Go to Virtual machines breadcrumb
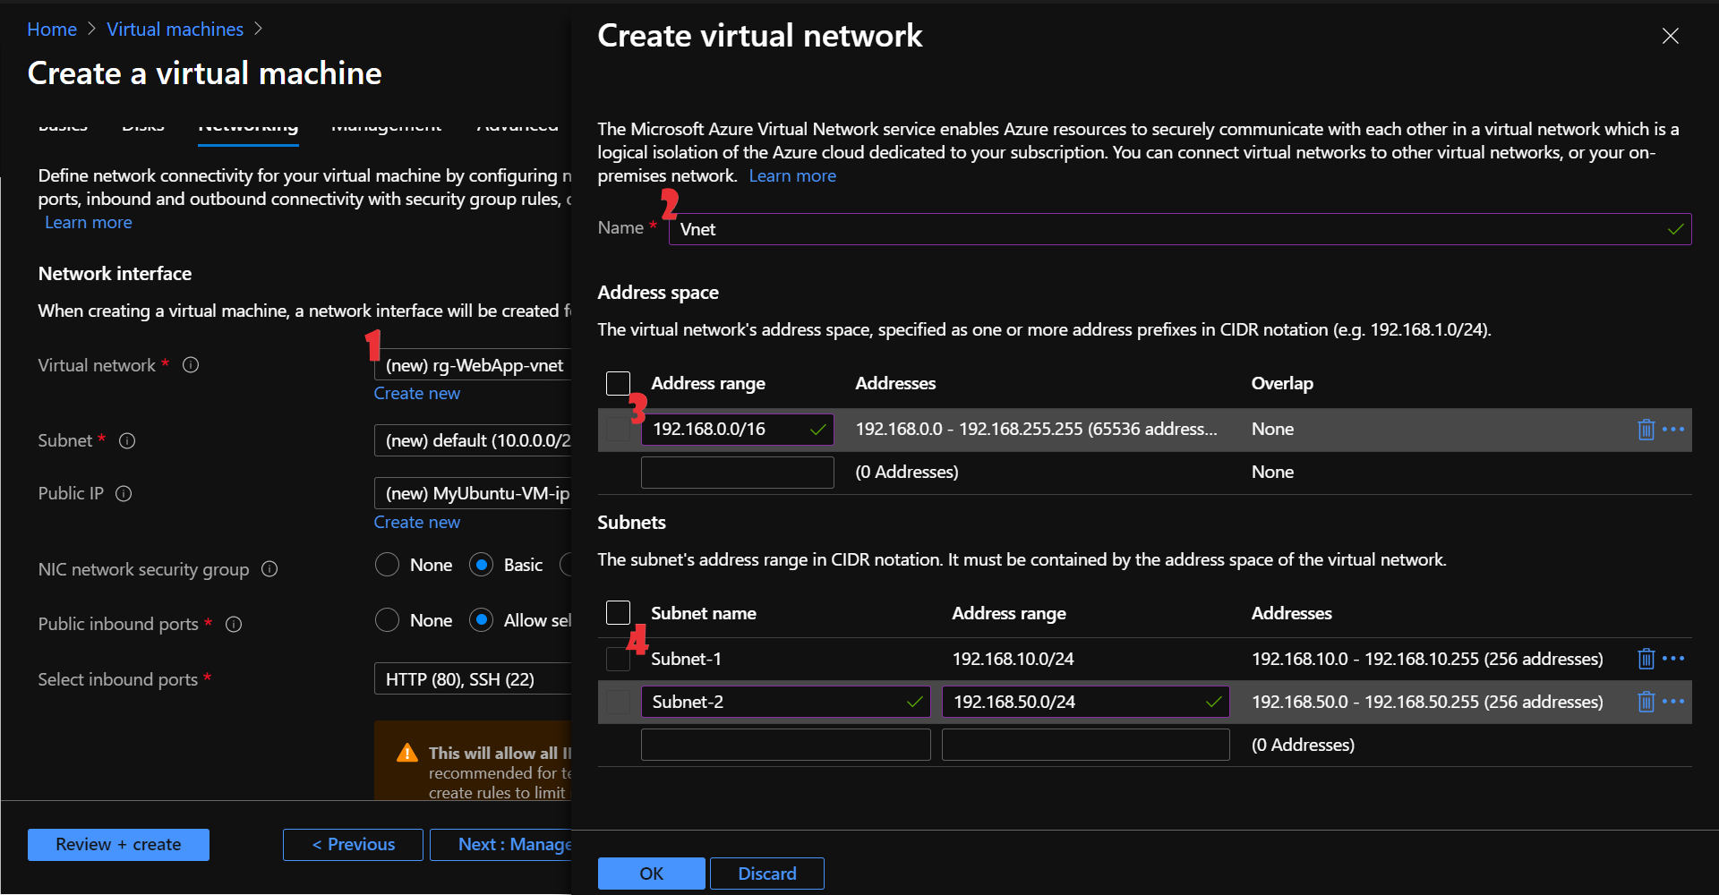 (x=175, y=30)
